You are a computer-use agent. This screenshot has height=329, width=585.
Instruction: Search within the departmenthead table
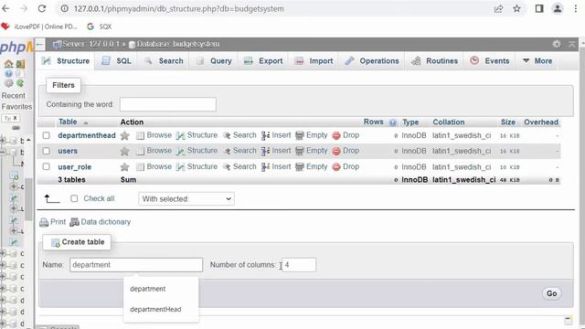pos(239,135)
